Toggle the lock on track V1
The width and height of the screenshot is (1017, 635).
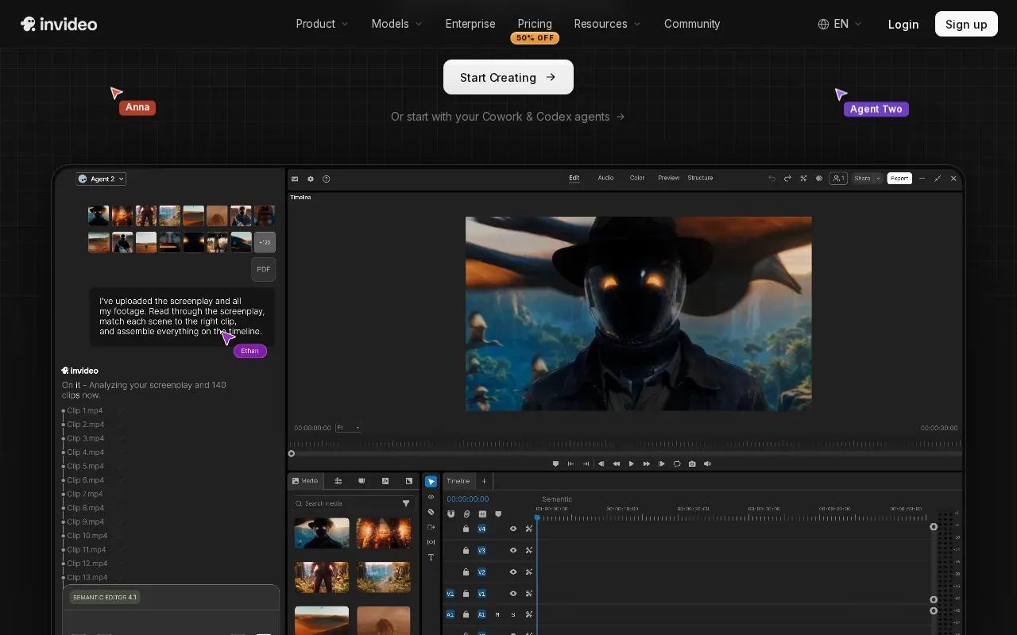466,593
